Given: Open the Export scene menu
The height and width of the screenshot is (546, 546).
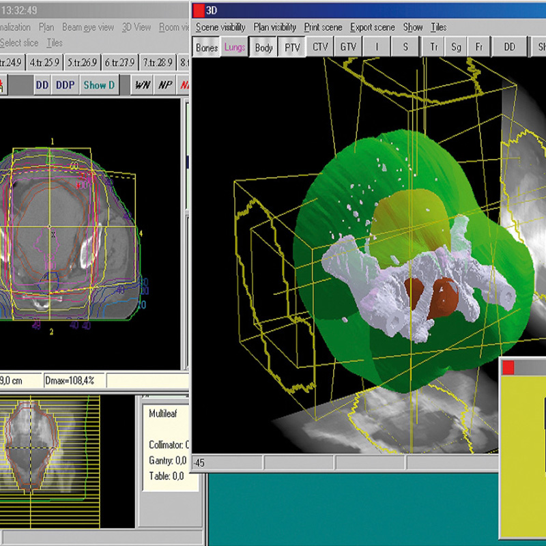Looking at the screenshot, I should 372,27.
